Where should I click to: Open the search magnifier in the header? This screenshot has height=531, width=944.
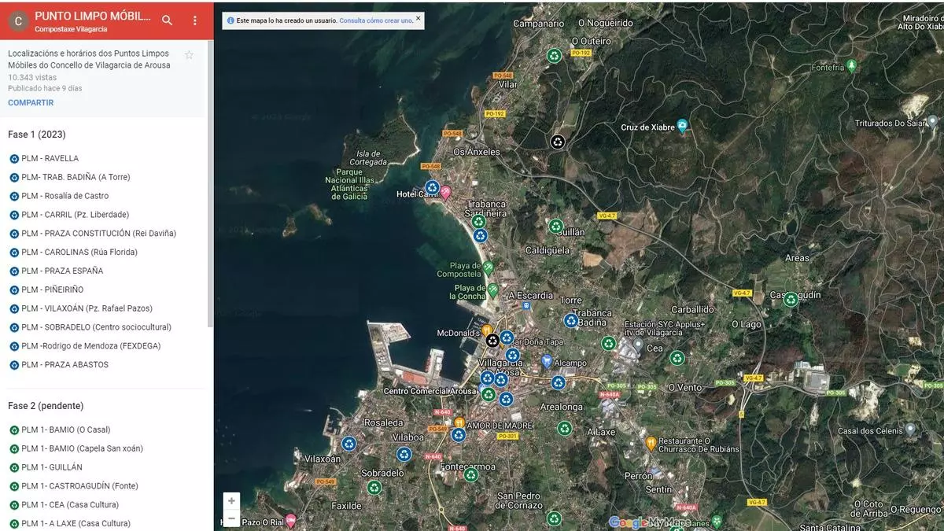point(167,20)
